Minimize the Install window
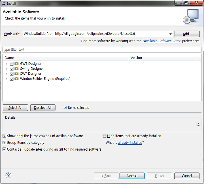Viewport: 204px width, 184px height. point(178,3)
